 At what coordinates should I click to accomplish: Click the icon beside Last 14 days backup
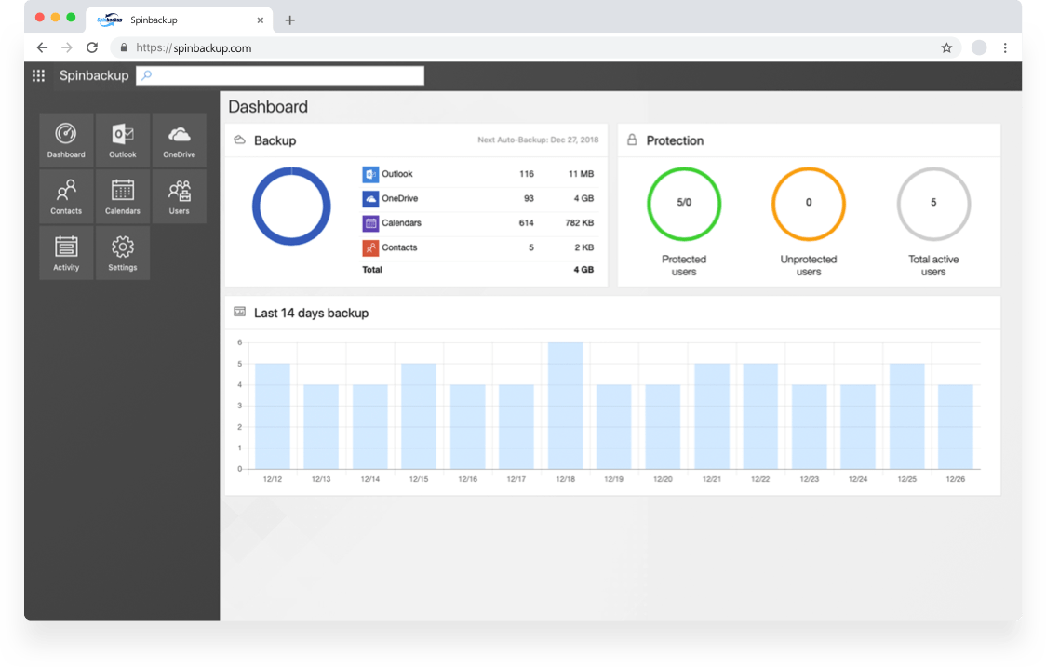[239, 312]
